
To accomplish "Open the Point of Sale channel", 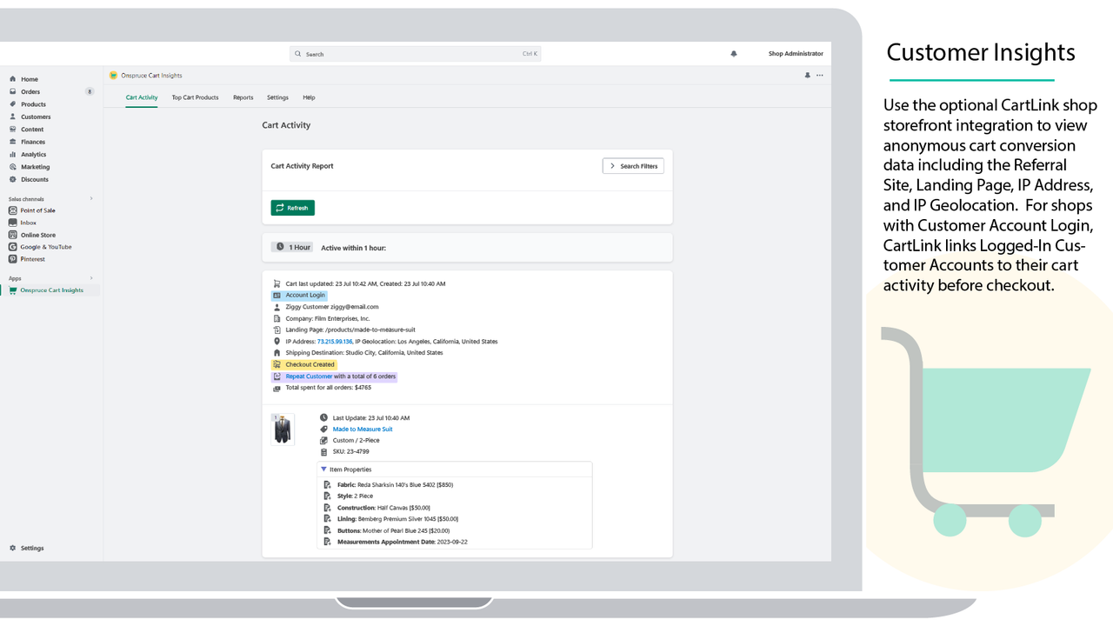I will (37, 210).
